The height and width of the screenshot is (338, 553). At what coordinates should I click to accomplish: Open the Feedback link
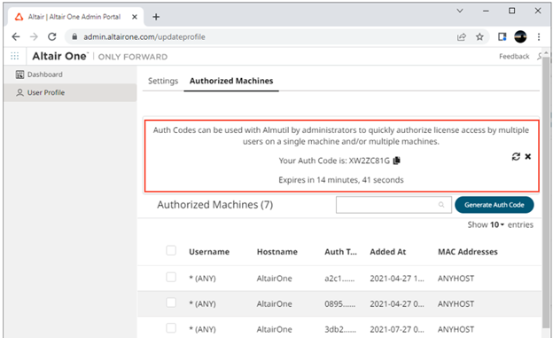514,57
